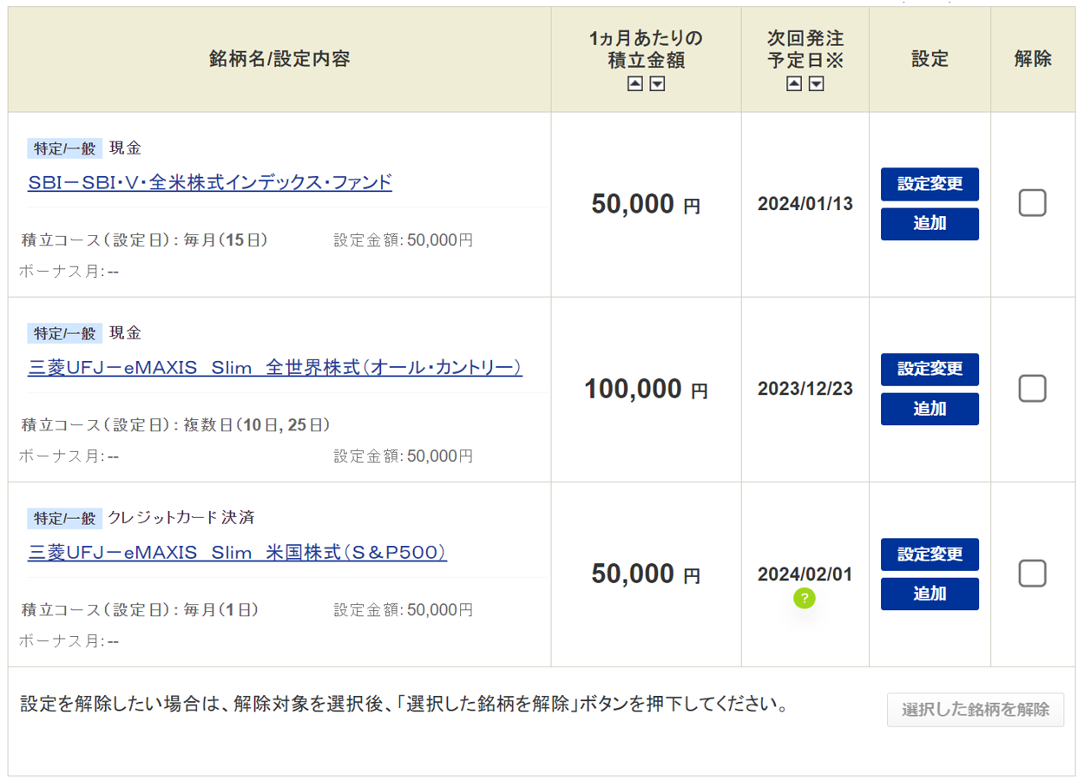Click the 解除 column header
The height and width of the screenshot is (781, 1084).
click(x=1033, y=59)
